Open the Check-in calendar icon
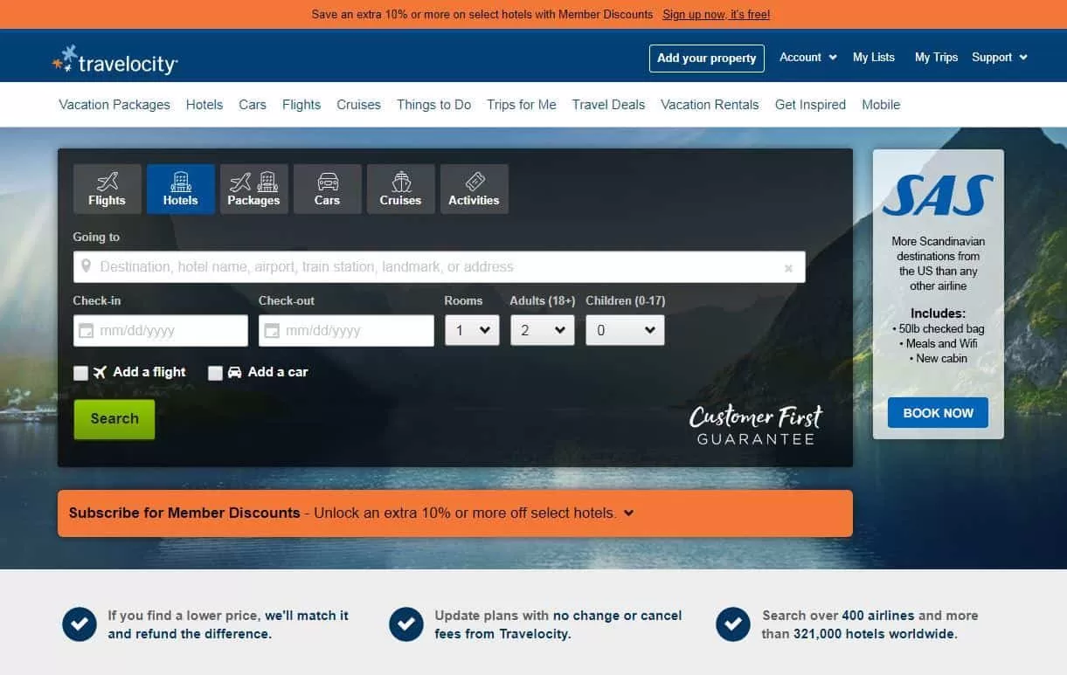 tap(86, 331)
